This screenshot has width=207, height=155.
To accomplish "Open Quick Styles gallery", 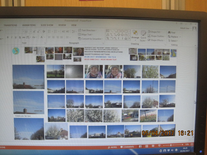I will click(x=143, y=36).
